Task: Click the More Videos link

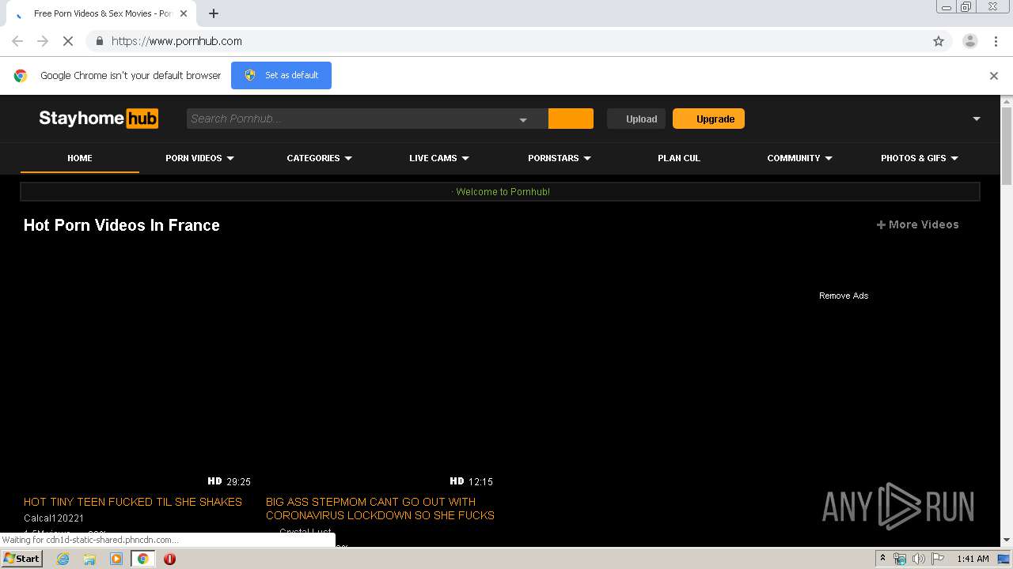Action: click(x=918, y=224)
